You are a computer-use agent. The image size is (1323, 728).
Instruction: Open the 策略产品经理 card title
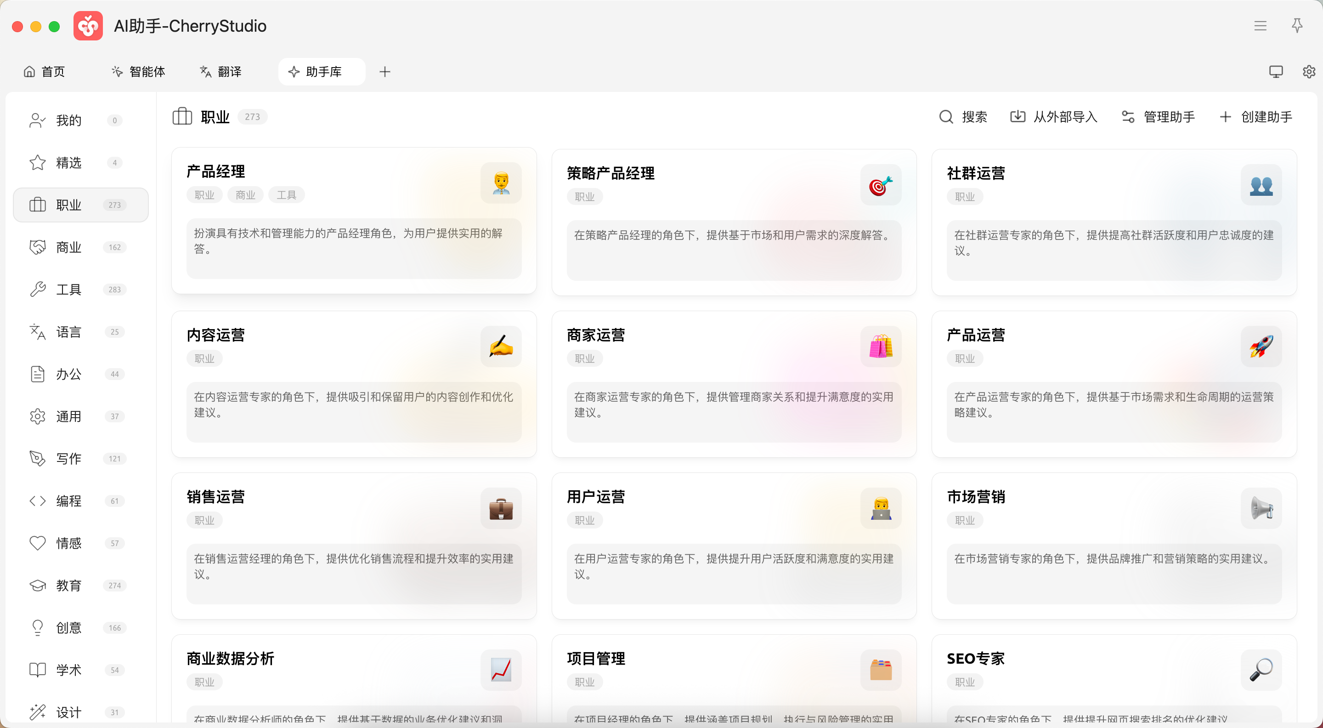(611, 174)
